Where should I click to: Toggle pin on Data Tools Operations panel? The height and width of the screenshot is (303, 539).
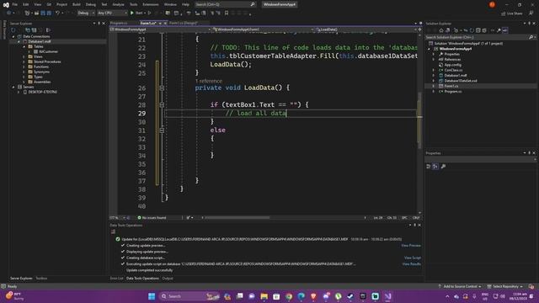(x=414, y=225)
